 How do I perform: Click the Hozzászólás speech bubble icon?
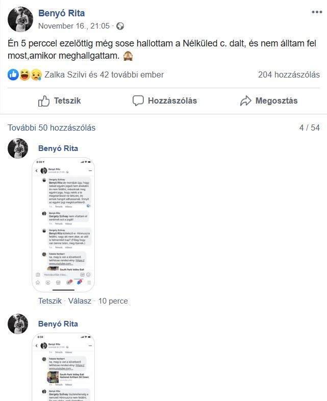pos(138,101)
